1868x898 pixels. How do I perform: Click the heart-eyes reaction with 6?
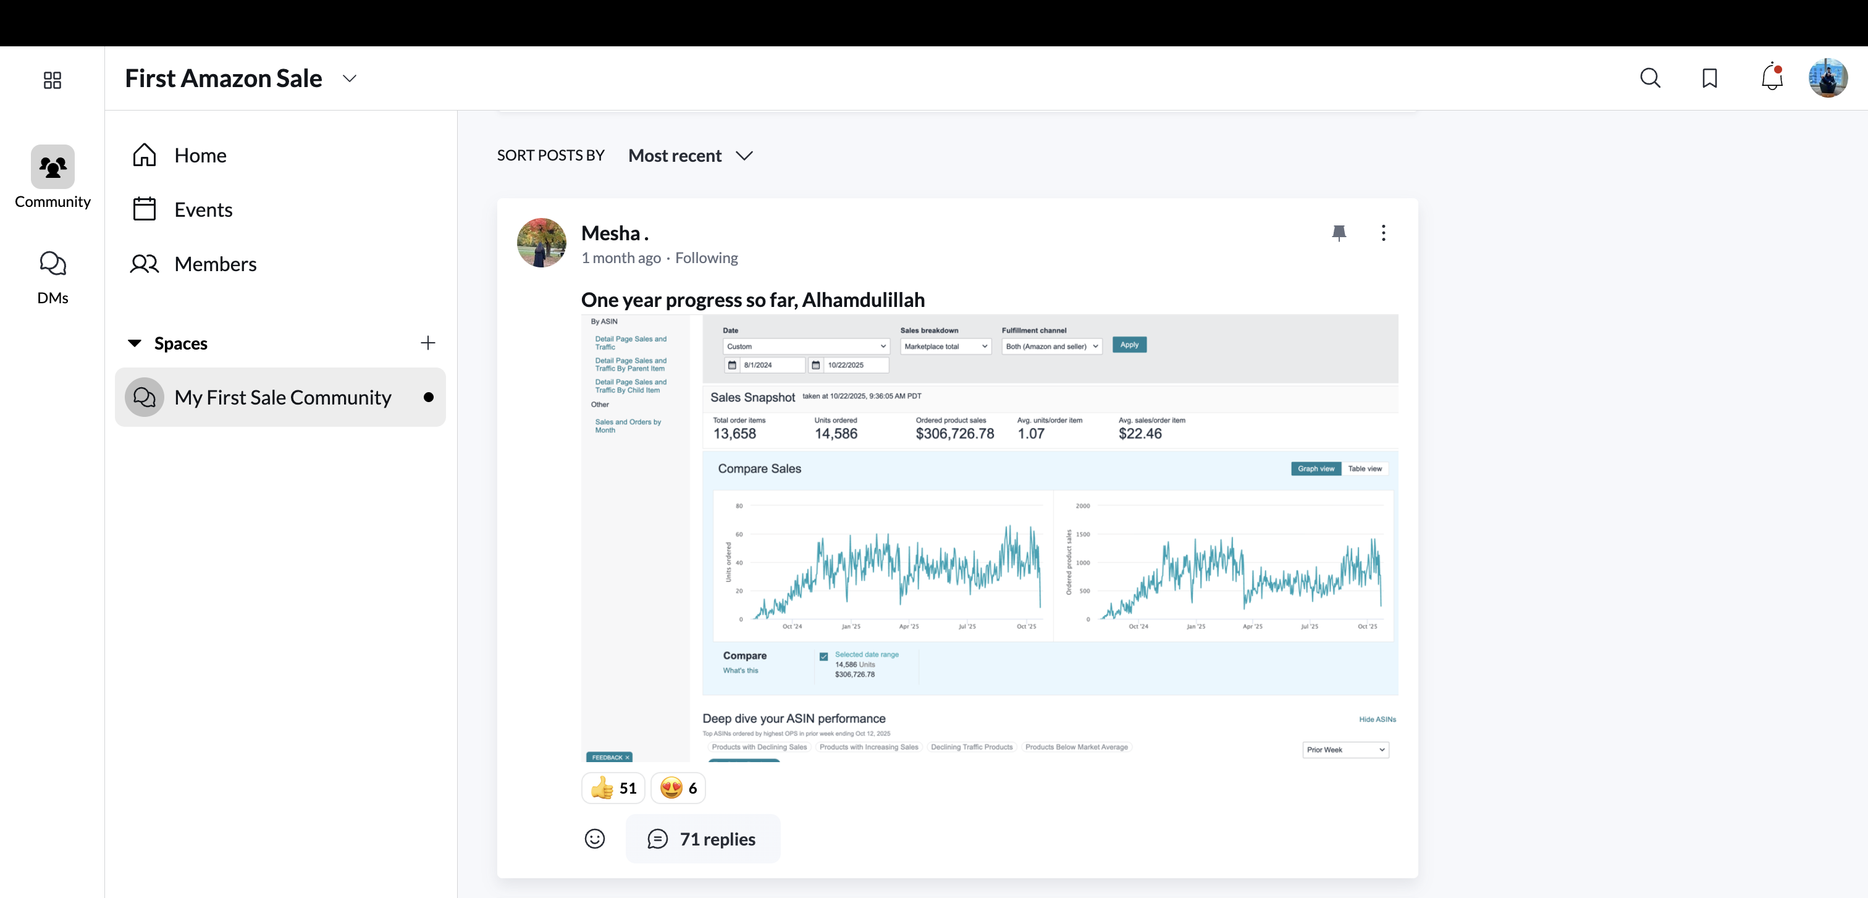tap(678, 788)
